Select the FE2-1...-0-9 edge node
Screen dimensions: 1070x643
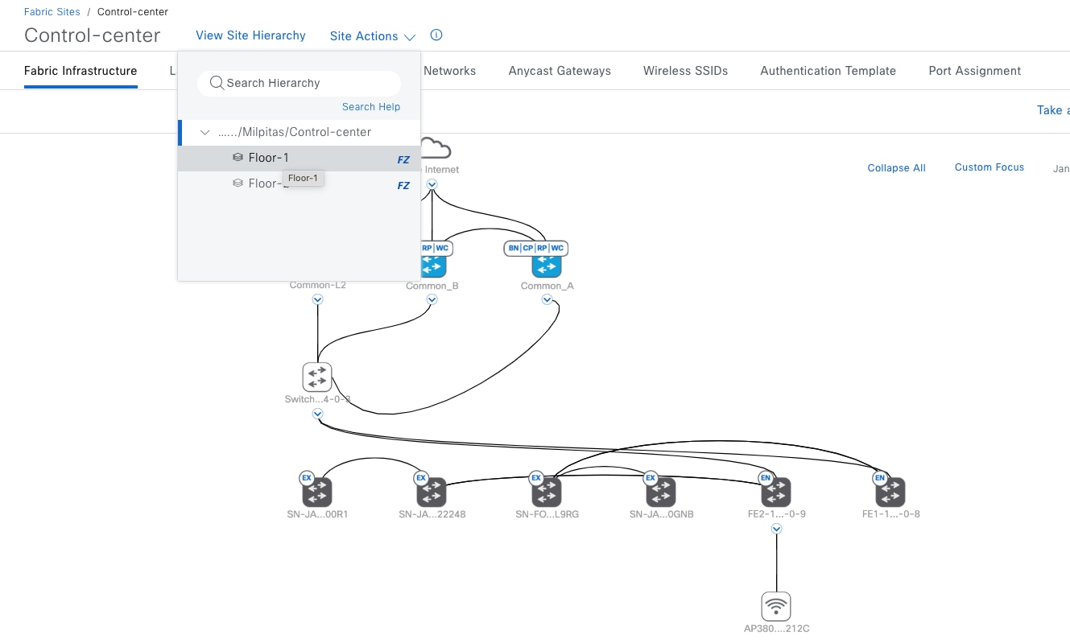click(775, 491)
